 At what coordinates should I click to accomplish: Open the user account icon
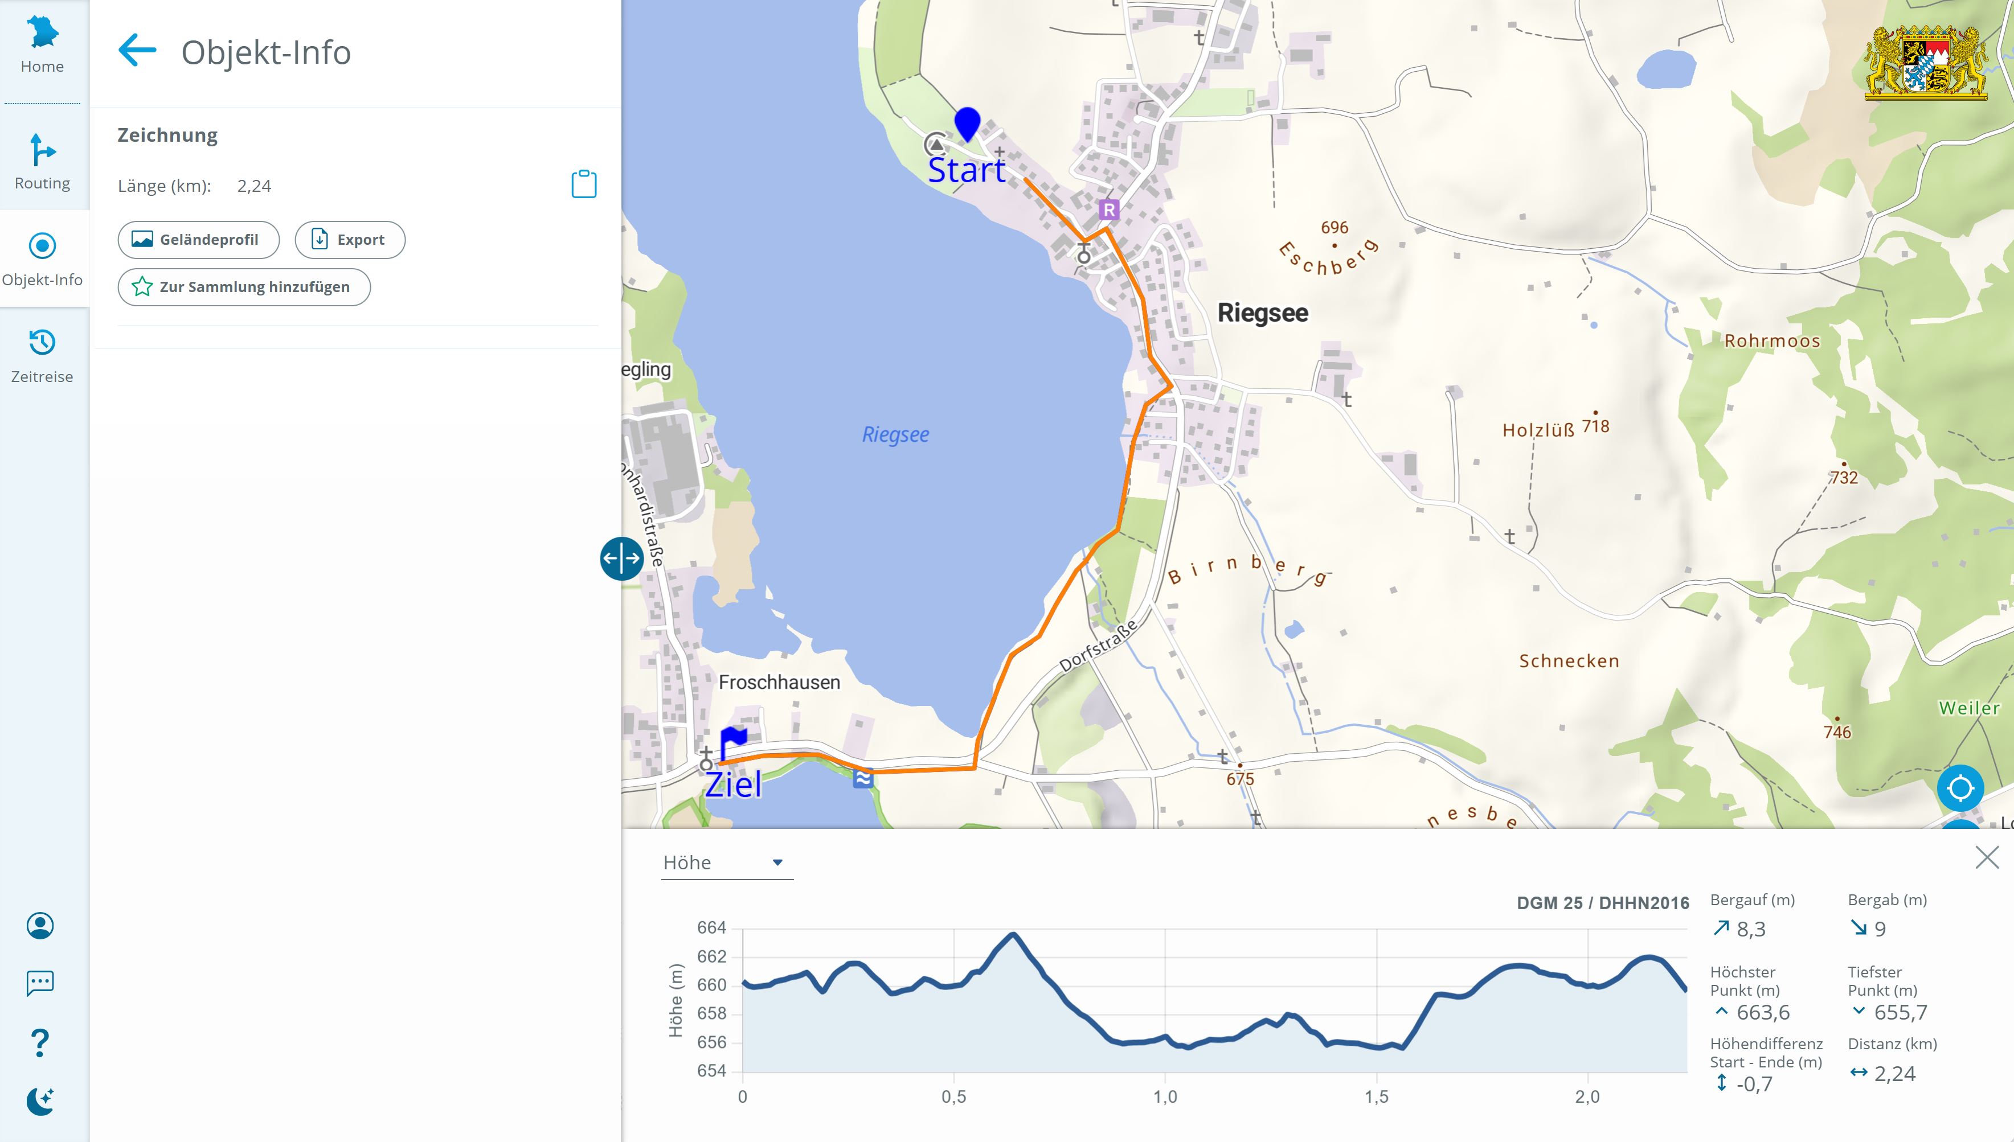click(x=40, y=926)
